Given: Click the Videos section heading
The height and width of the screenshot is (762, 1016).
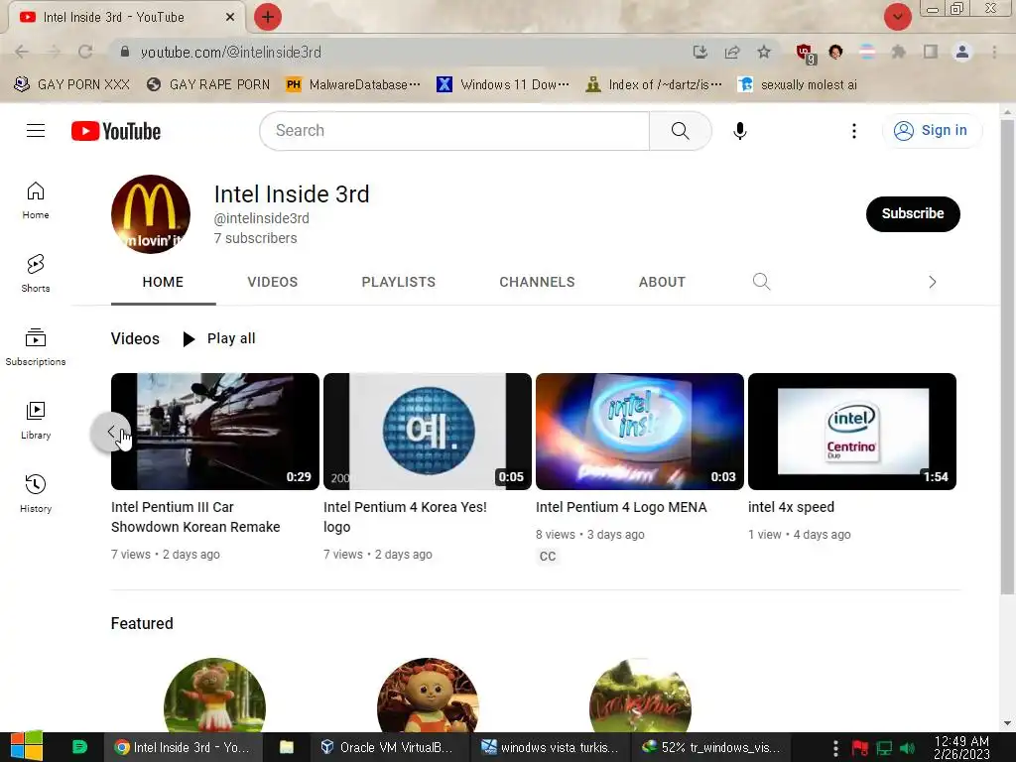Looking at the screenshot, I should point(135,339).
